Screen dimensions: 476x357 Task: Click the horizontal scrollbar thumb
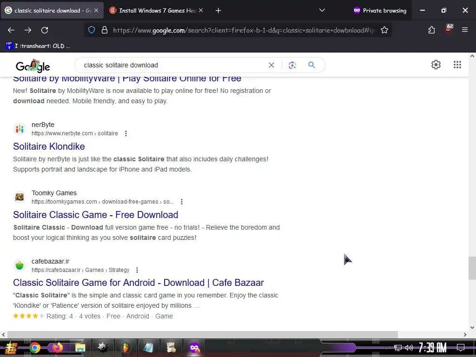(203, 335)
